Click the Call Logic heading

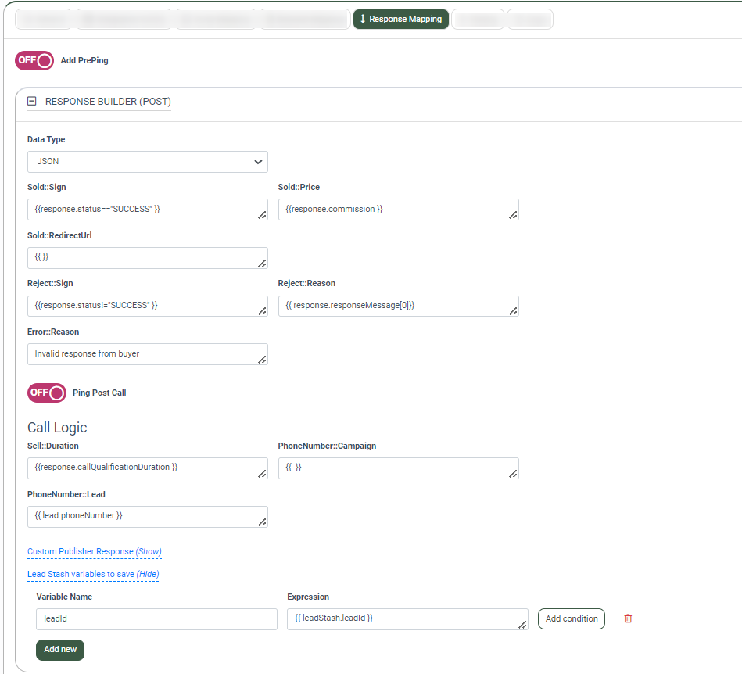click(57, 428)
